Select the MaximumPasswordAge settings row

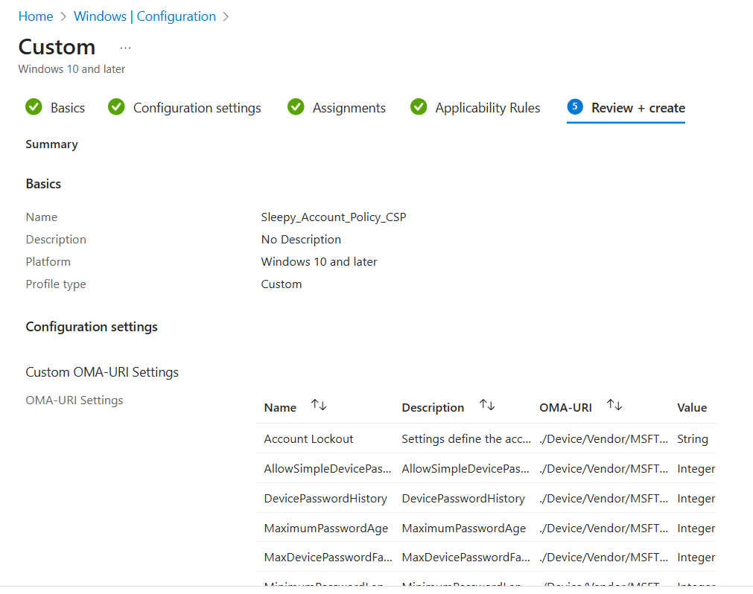(x=325, y=528)
